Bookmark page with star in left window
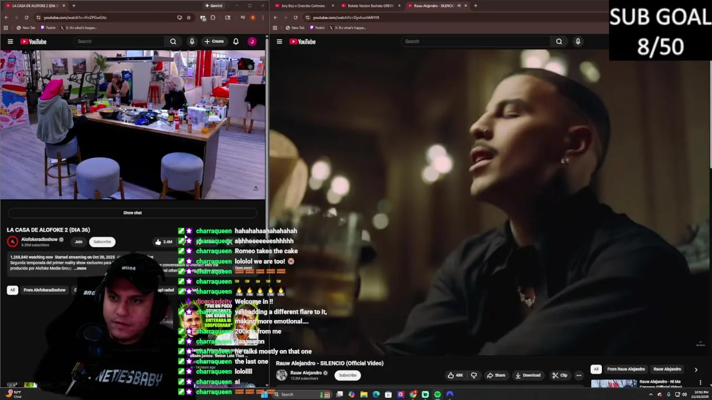Image resolution: width=712 pixels, height=400 pixels. point(189,17)
